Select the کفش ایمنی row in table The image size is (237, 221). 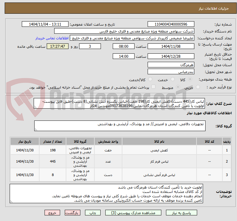point(121,150)
